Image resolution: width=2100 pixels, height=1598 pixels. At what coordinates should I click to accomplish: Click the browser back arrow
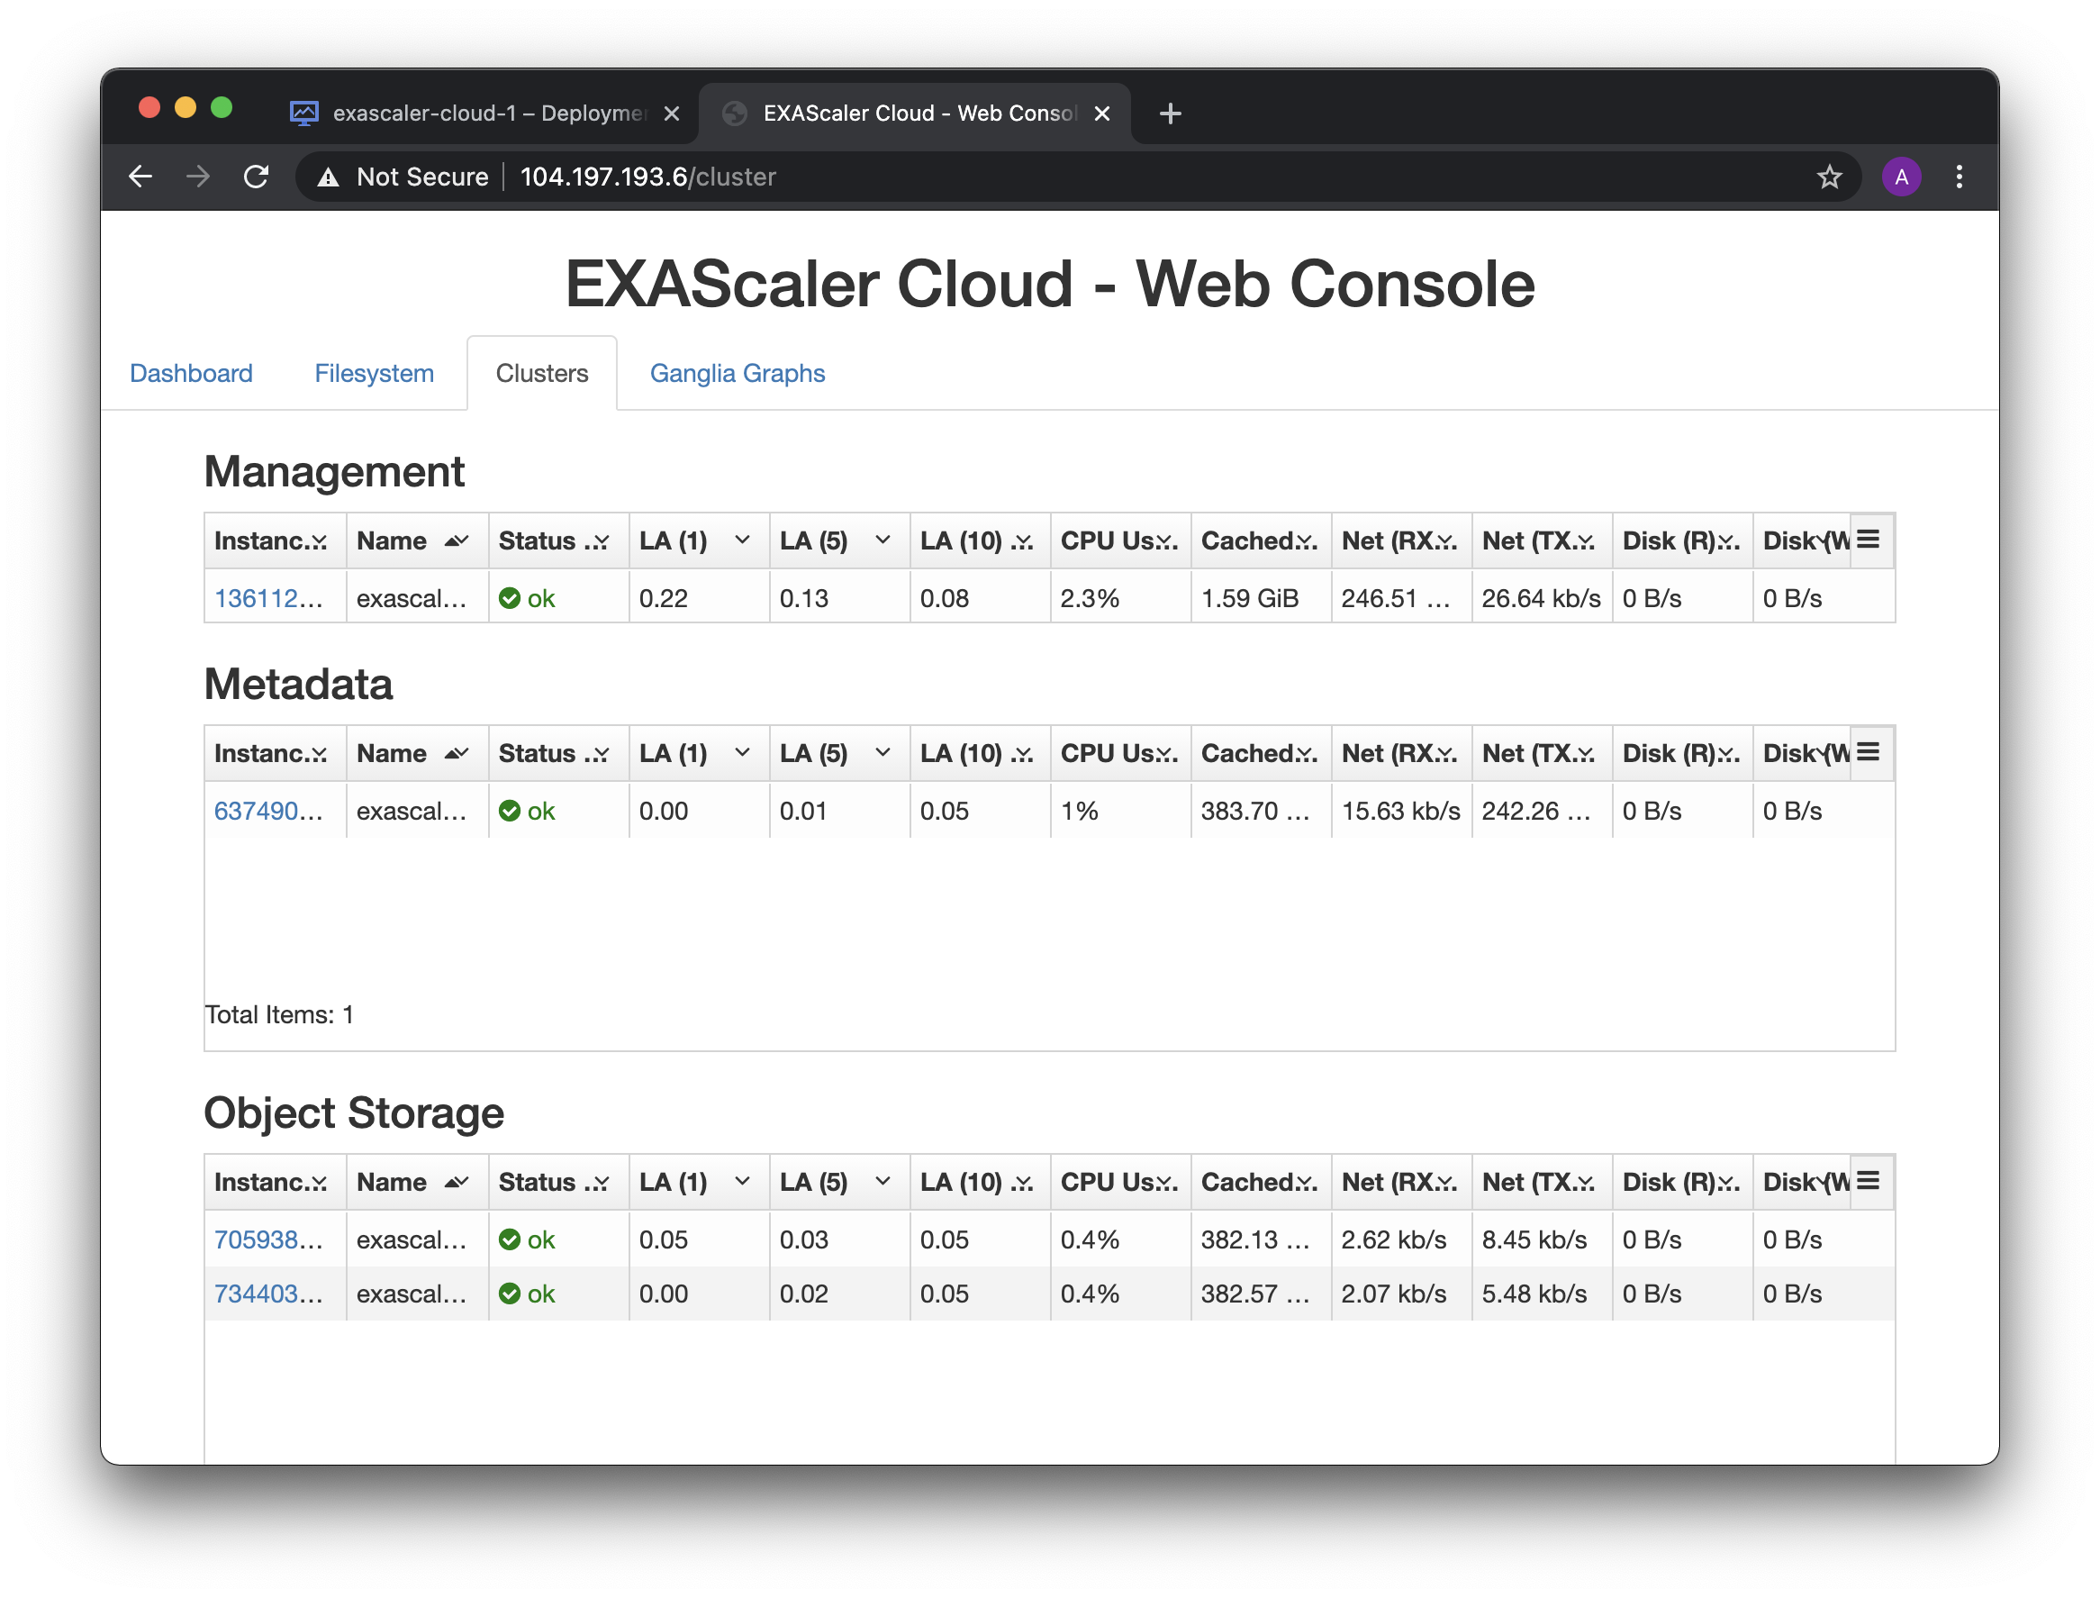coord(140,177)
